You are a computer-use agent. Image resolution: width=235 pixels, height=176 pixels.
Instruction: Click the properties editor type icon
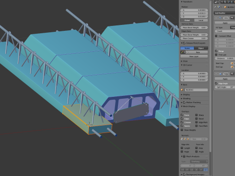216,2
